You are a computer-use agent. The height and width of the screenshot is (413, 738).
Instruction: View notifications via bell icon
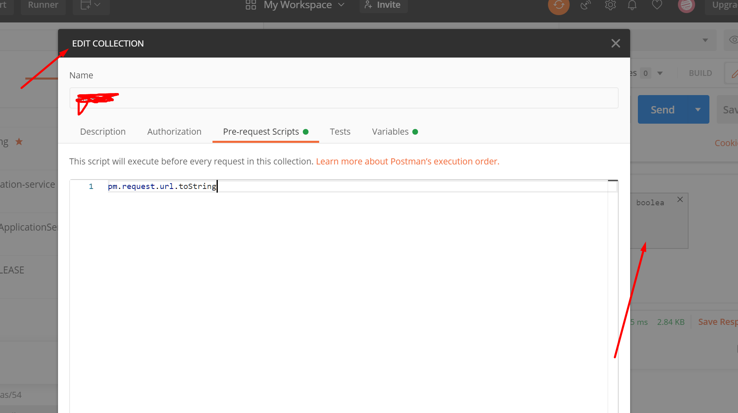click(x=632, y=5)
